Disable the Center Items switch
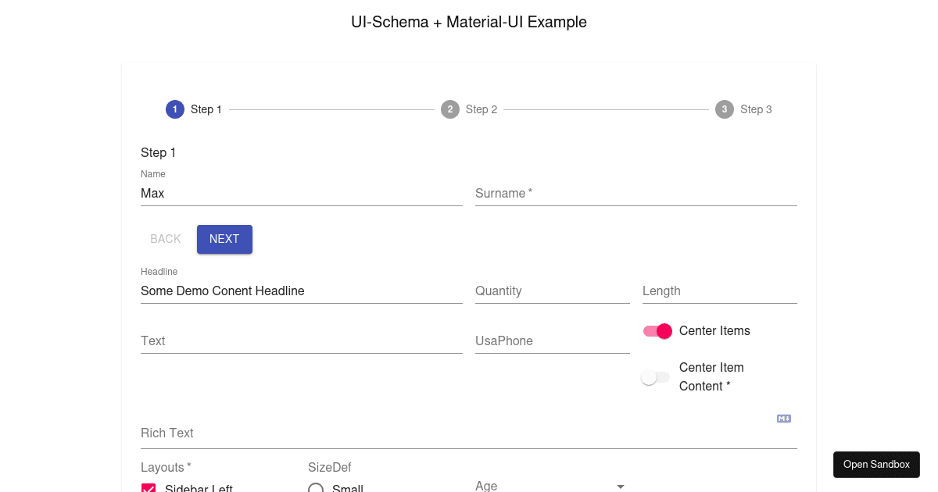938x492 pixels. point(657,331)
